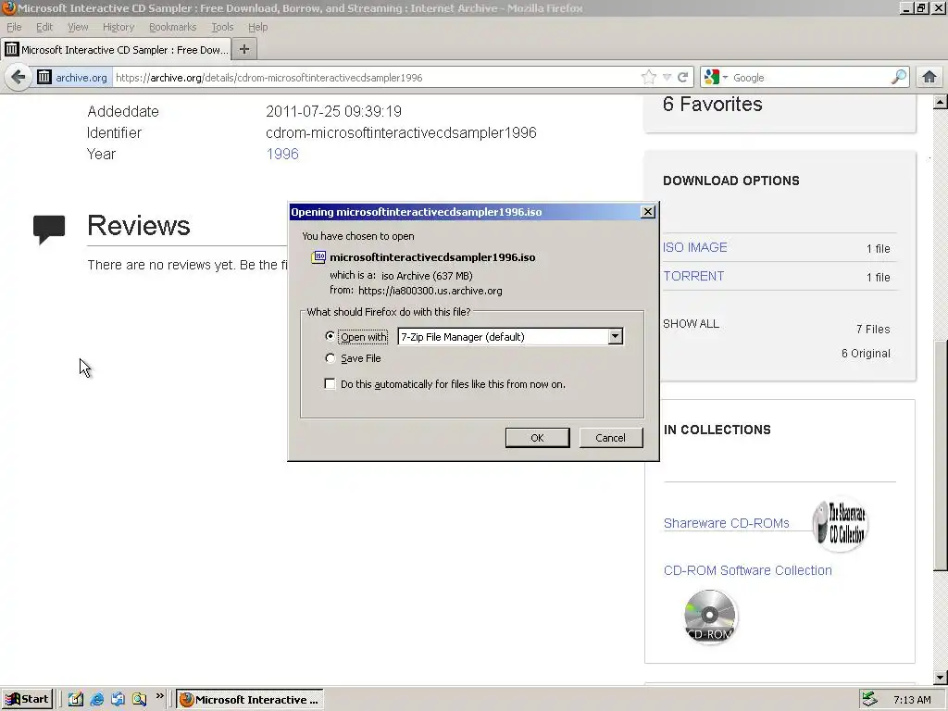Open the History menu
Viewport: 948px width, 711px height.
click(x=118, y=27)
